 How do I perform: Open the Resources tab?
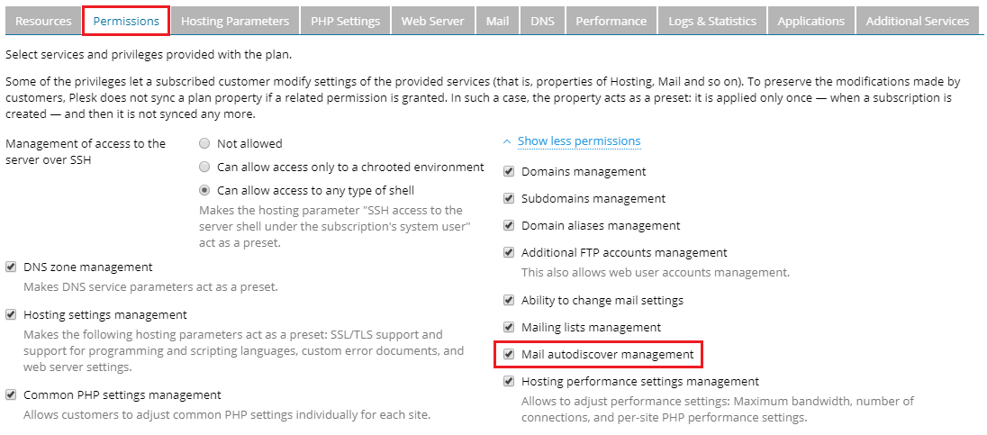click(43, 21)
